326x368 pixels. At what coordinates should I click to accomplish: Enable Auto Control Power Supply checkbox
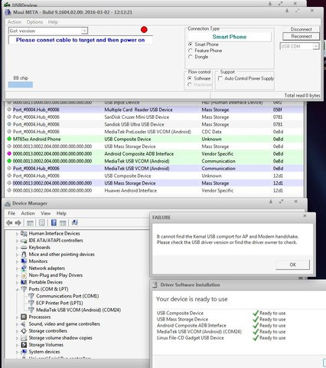tap(220, 78)
